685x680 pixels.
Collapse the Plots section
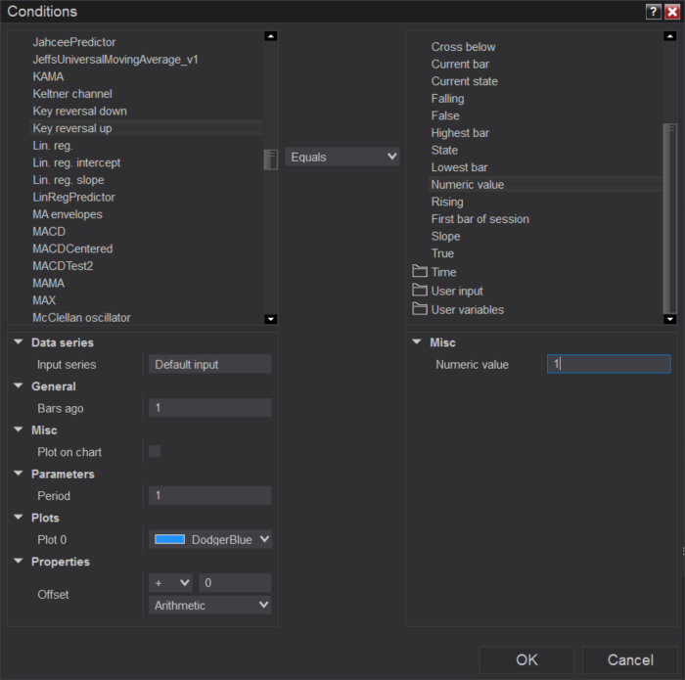(x=19, y=518)
